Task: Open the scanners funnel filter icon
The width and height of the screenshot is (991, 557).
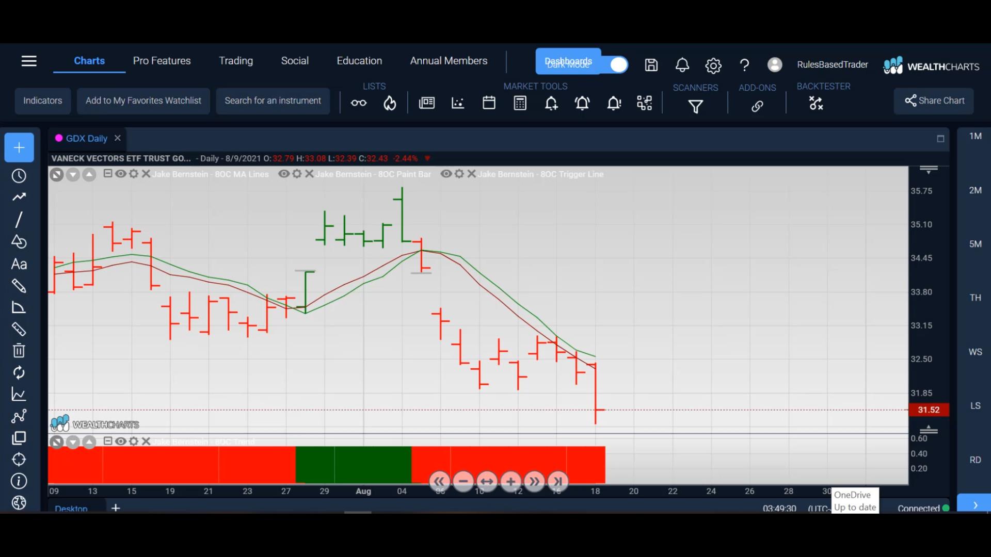Action: tap(696, 106)
